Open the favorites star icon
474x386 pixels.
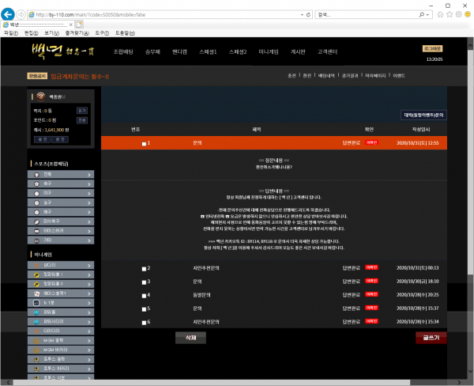pyautogui.click(x=450, y=14)
